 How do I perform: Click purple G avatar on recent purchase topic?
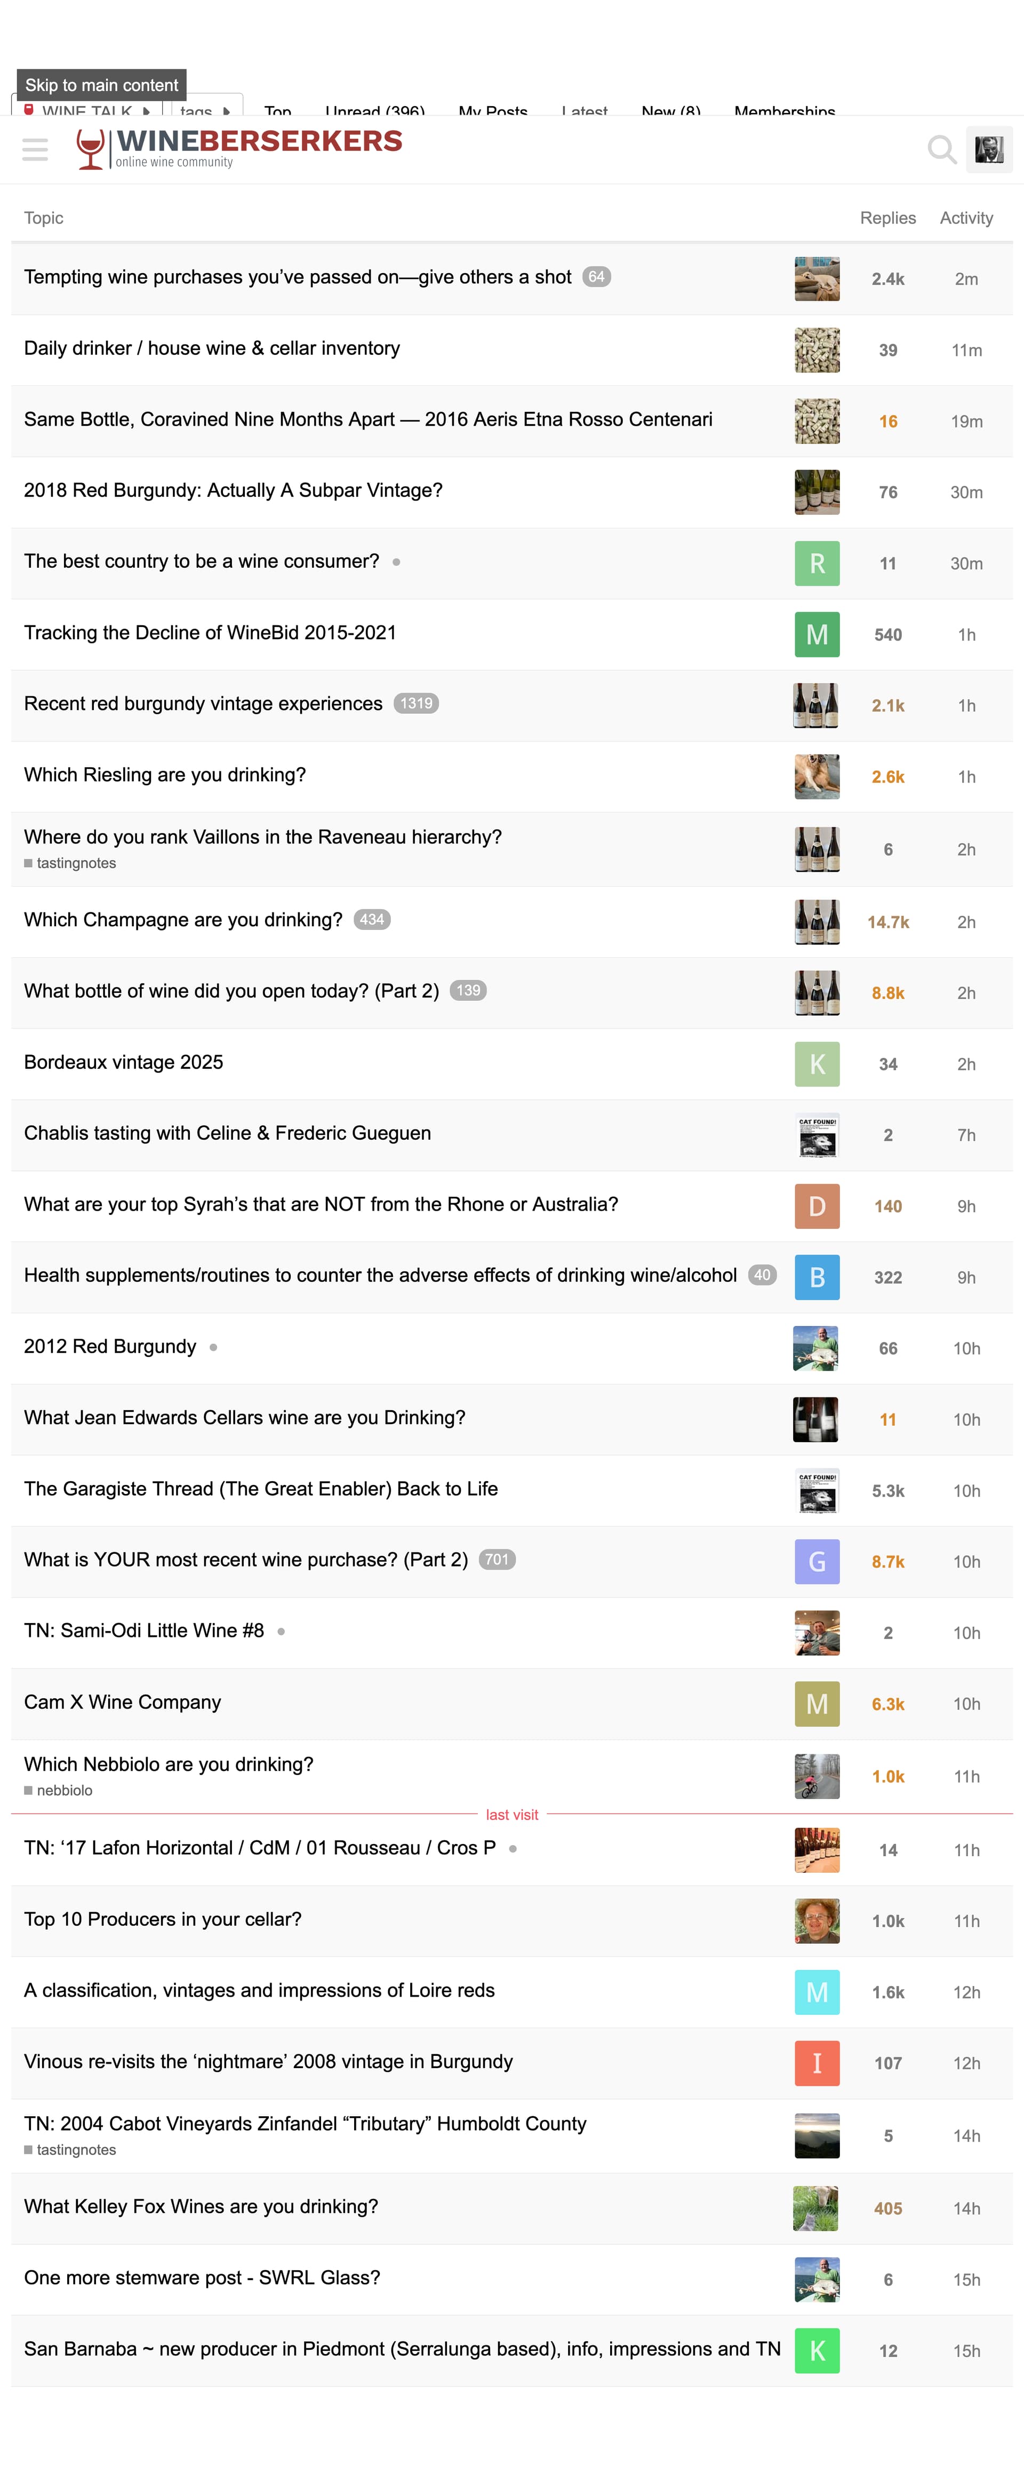(x=816, y=1562)
